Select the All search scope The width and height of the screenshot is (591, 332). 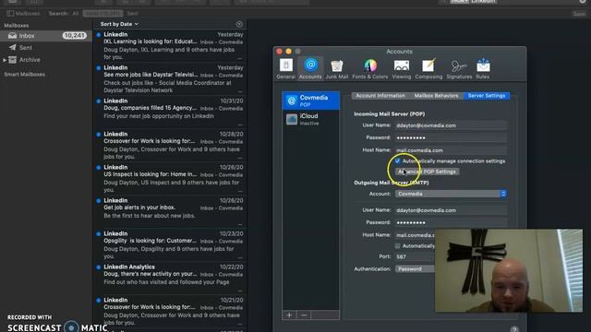point(76,13)
